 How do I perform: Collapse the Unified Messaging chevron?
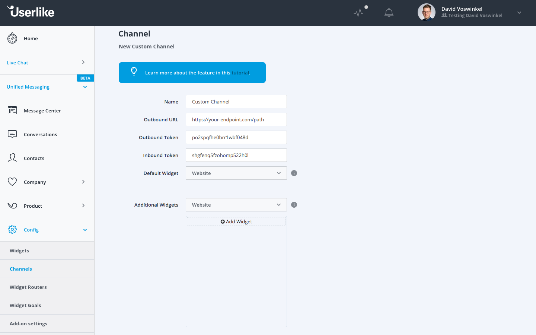[x=85, y=87]
